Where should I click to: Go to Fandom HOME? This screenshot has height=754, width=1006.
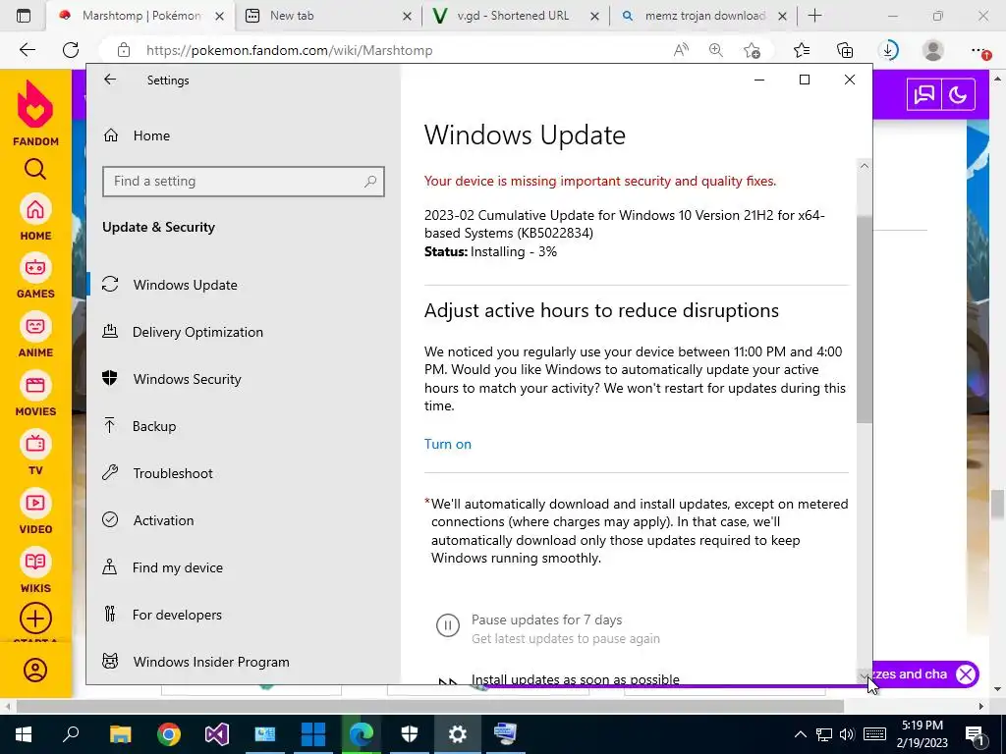click(35, 217)
